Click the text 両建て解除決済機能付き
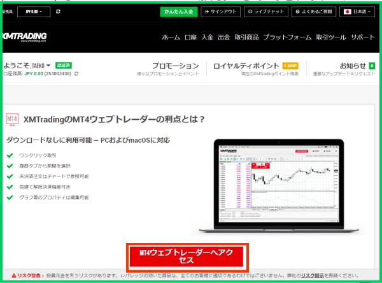The image size is (382, 283). point(45,187)
